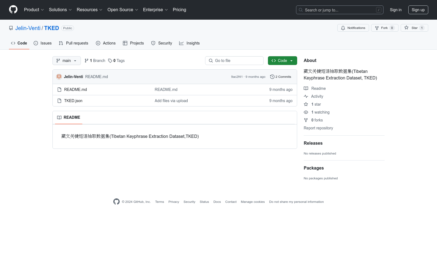The image size is (437, 273).
Task: Click Report repository
Action: (318, 128)
